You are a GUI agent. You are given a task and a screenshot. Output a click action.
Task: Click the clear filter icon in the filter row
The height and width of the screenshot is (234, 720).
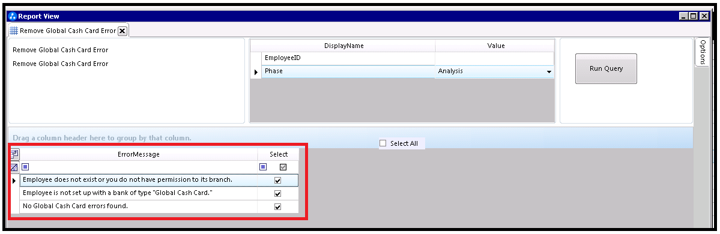[x=14, y=167]
